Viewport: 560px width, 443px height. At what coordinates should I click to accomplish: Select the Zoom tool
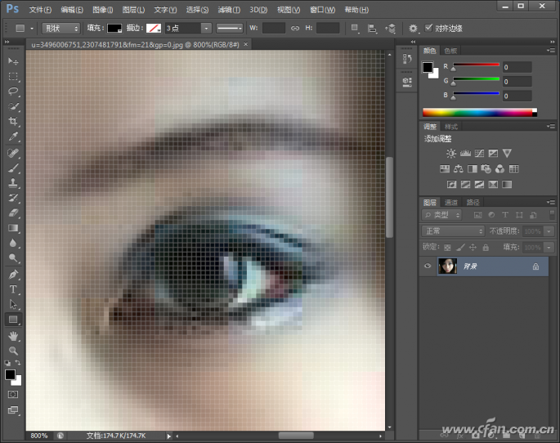coord(13,351)
